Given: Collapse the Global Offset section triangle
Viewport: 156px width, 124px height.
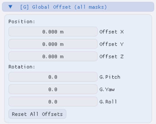Looking at the screenshot, I should [10, 7].
